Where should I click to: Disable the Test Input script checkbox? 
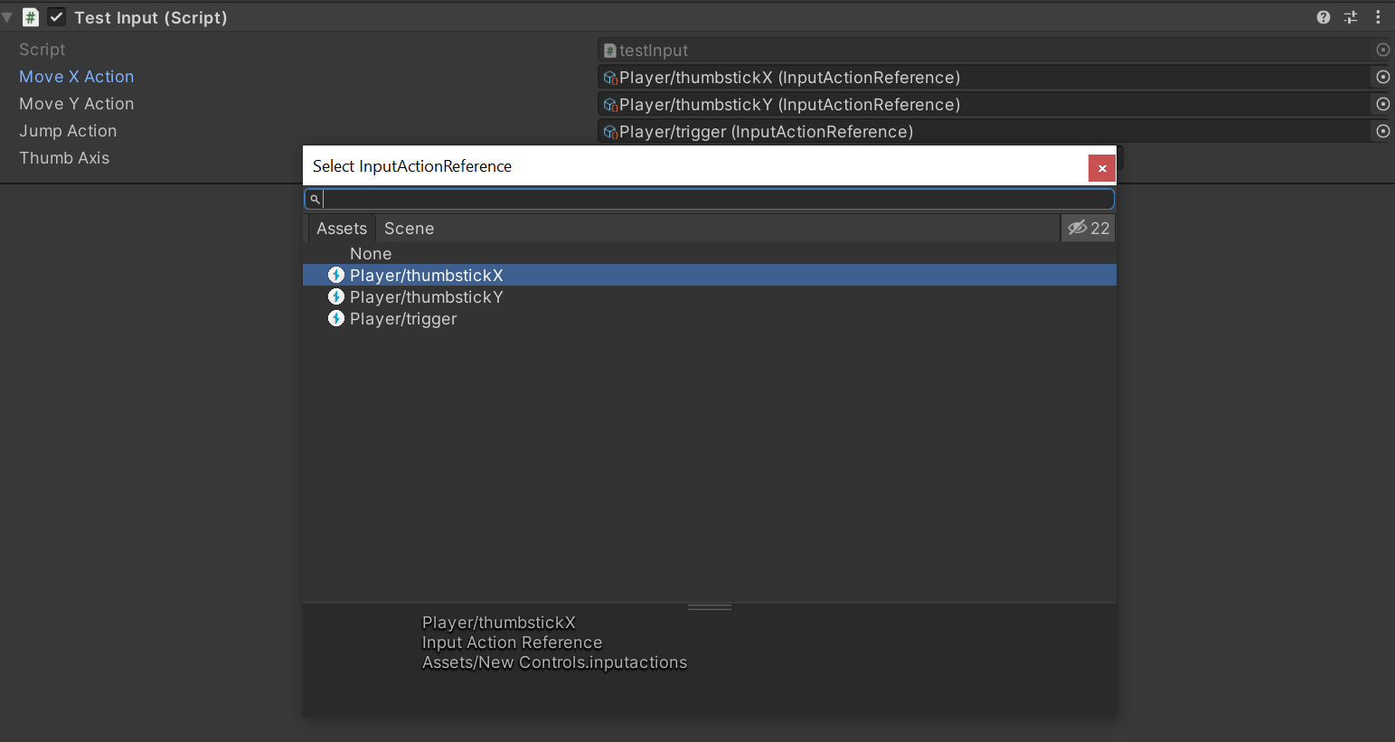click(56, 17)
